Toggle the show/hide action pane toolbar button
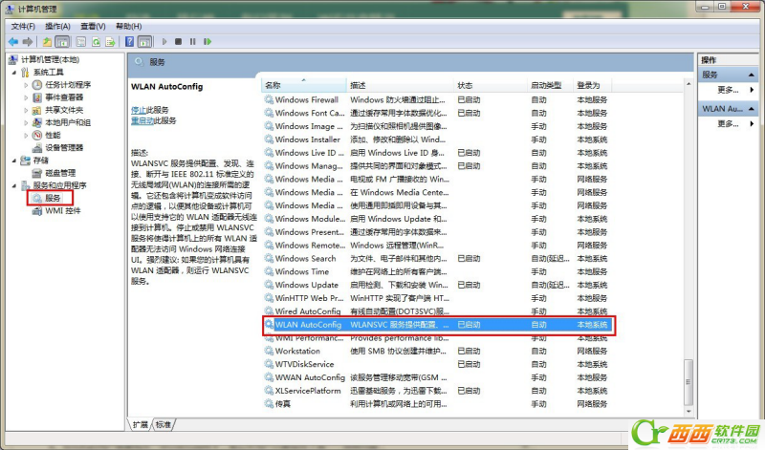This screenshot has width=765, height=450. (145, 42)
